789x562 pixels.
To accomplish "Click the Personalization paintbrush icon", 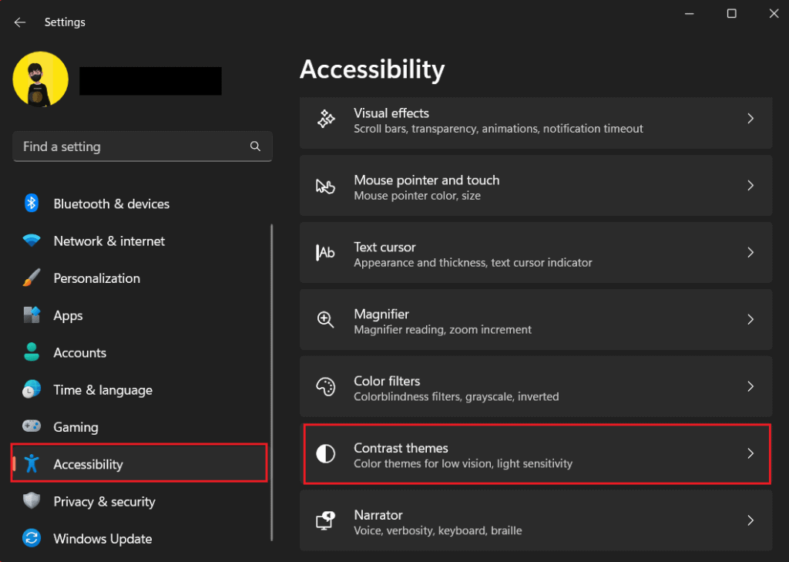I will click(32, 278).
